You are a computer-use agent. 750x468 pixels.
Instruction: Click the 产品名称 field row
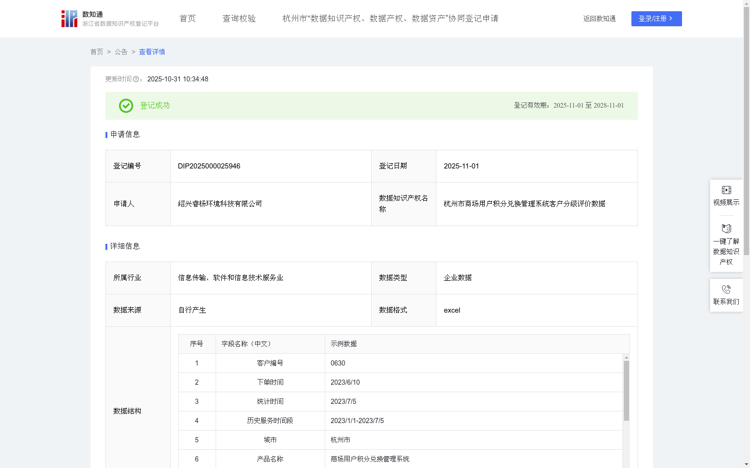coord(400,459)
